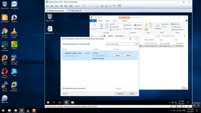Pause the photon-custom ova download
The height and width of the screenshot is (113, 201).
point(117,56)
